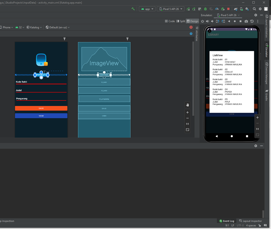The height and width of the screenshot is (229, 271).
Task: Take an emulator screenshot with camera icon
Action: 246,21
